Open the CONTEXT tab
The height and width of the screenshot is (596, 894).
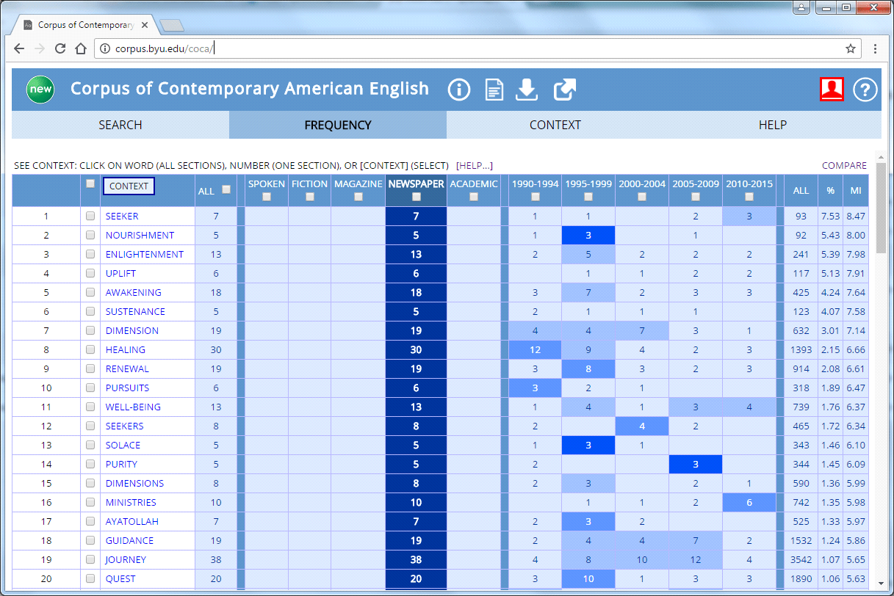[x=555, y=125]
